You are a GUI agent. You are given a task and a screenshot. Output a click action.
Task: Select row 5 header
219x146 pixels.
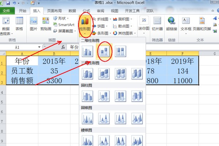point(3,99)
